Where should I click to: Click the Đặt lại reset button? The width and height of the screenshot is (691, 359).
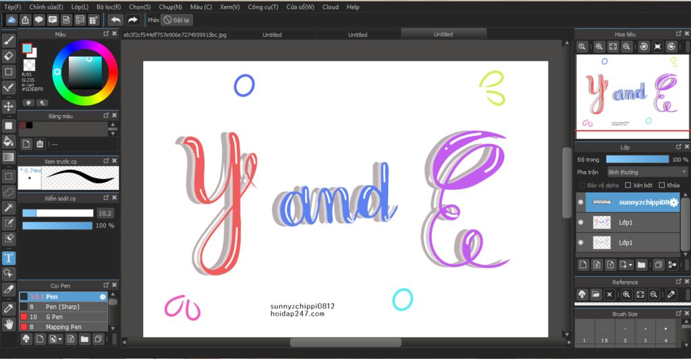click(177, 20)
